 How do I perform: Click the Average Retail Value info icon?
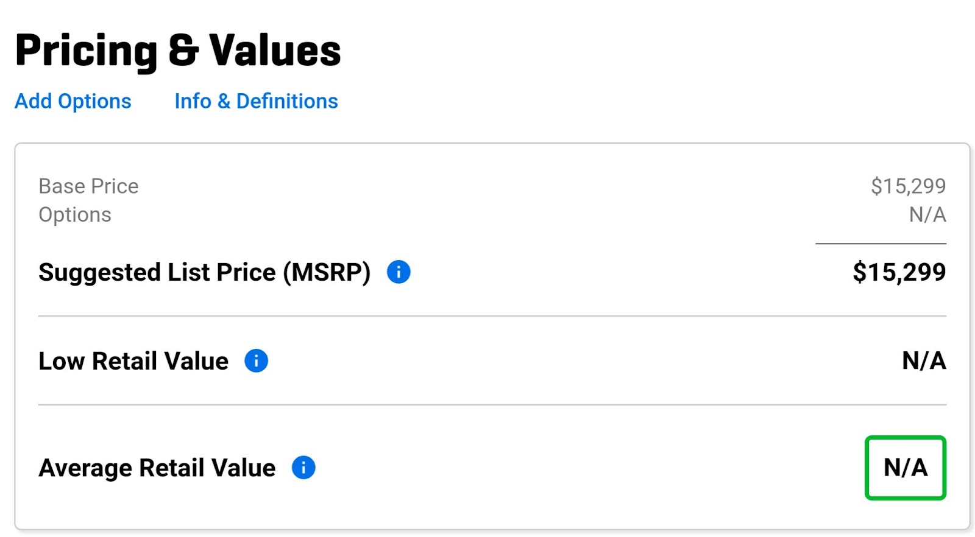click(303, 468)
